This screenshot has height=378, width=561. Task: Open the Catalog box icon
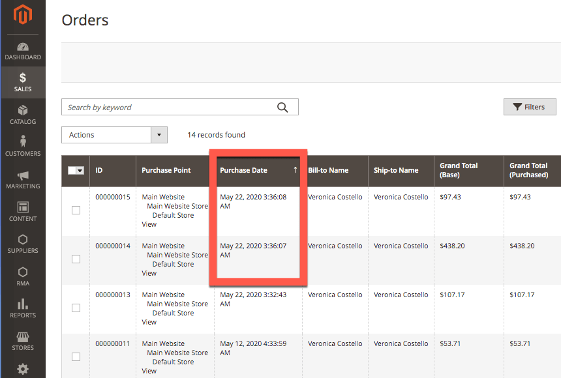click(x=23, y=110)
